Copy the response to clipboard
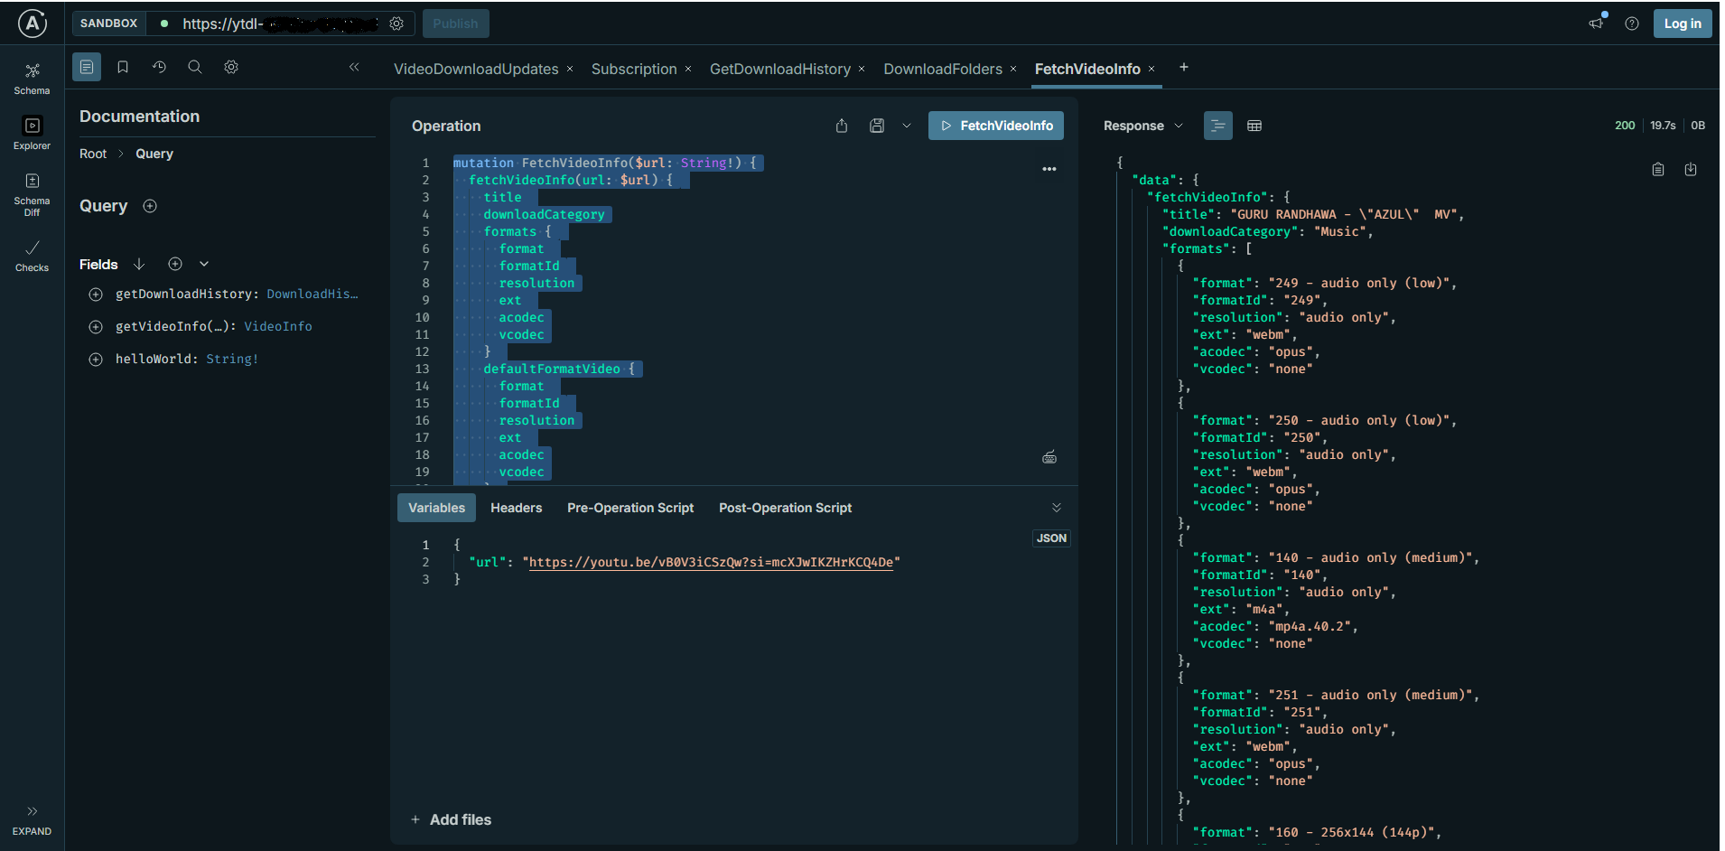Image resolution: width=1725 pixels, height=851 pixels. coord(1658,170)
